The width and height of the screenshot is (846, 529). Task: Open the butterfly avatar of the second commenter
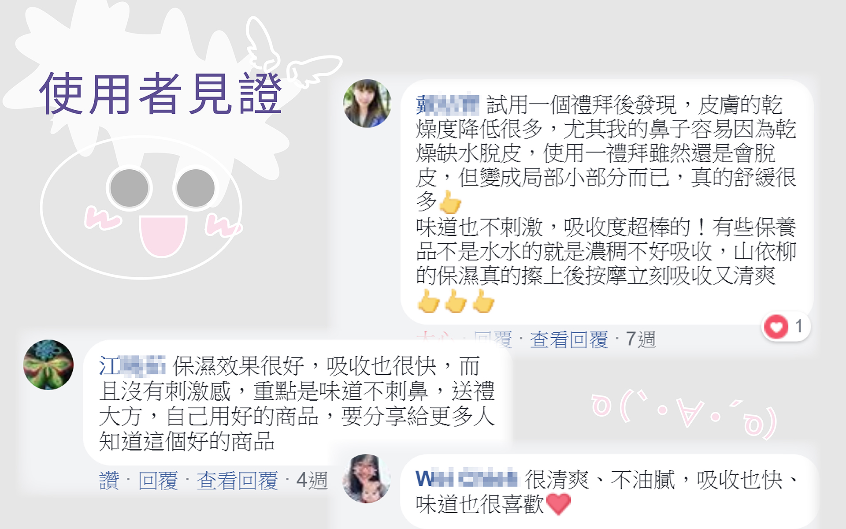48,365
